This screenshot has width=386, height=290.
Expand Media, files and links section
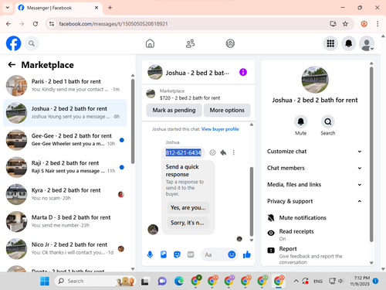[315, 185]
